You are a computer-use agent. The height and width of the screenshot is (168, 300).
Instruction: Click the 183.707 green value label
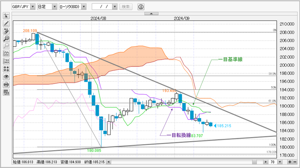click(197, 136)
